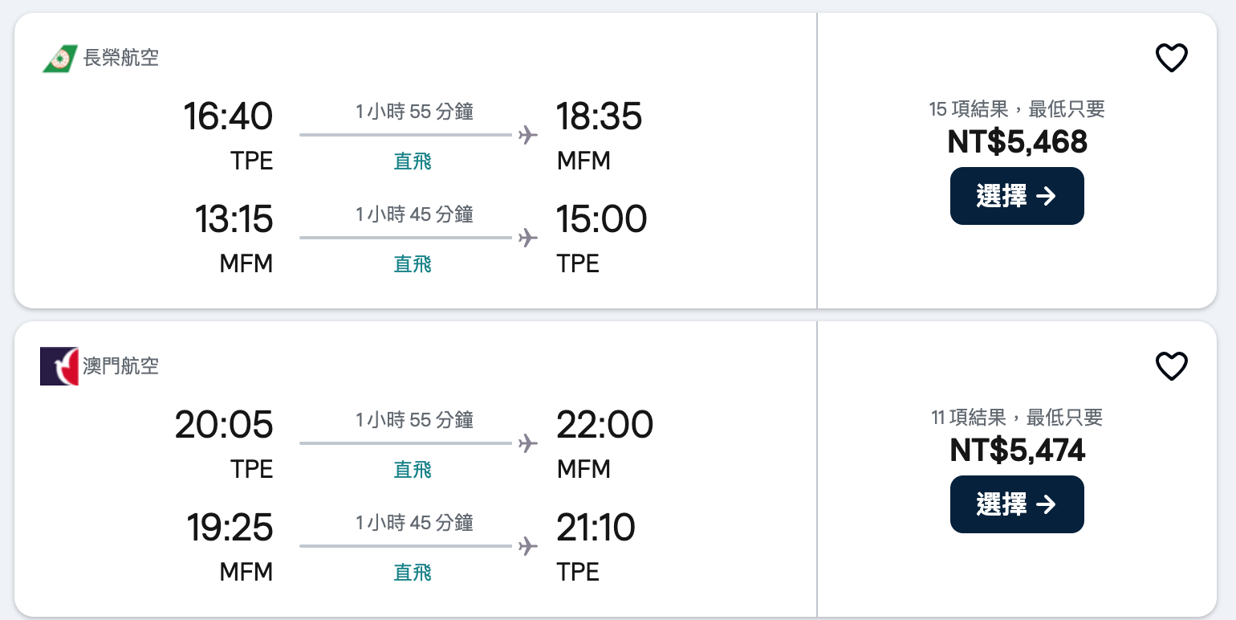The image size is (1236, 620).
Task: Click airplane icon on 13:15 MFM return
Action: [527, 238]
